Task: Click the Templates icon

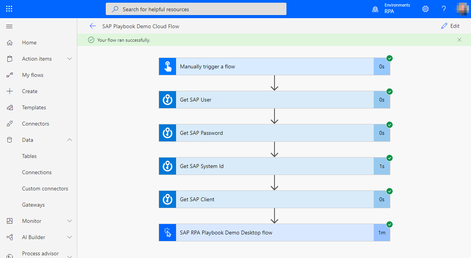Action: click(10, 107)
